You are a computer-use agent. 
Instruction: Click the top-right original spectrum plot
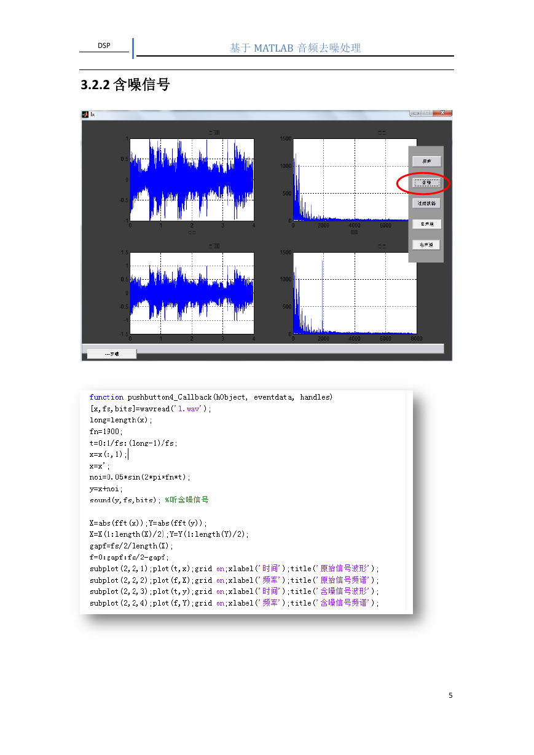tap(355, 180)
